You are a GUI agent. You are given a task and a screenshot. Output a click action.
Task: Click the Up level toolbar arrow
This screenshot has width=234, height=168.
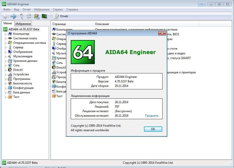point(22,16)
